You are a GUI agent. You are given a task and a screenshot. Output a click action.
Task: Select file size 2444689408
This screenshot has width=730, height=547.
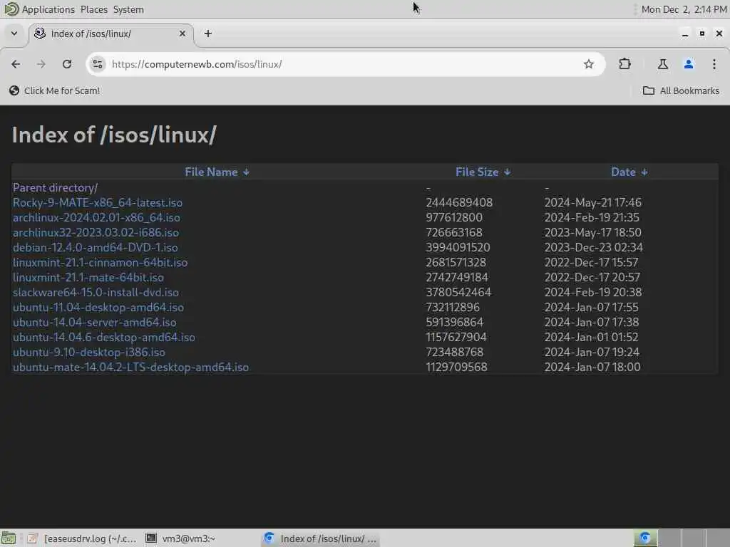(x=459, y=203)
